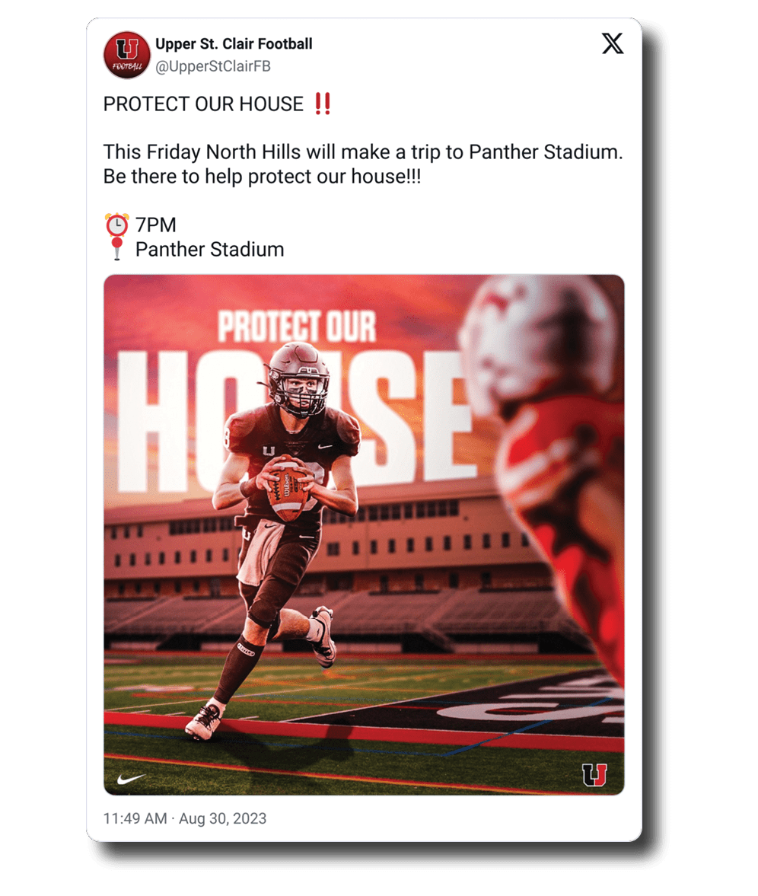Open the @UpperStClairFB handle
The image size is (758, 896).
coord(213,67)
